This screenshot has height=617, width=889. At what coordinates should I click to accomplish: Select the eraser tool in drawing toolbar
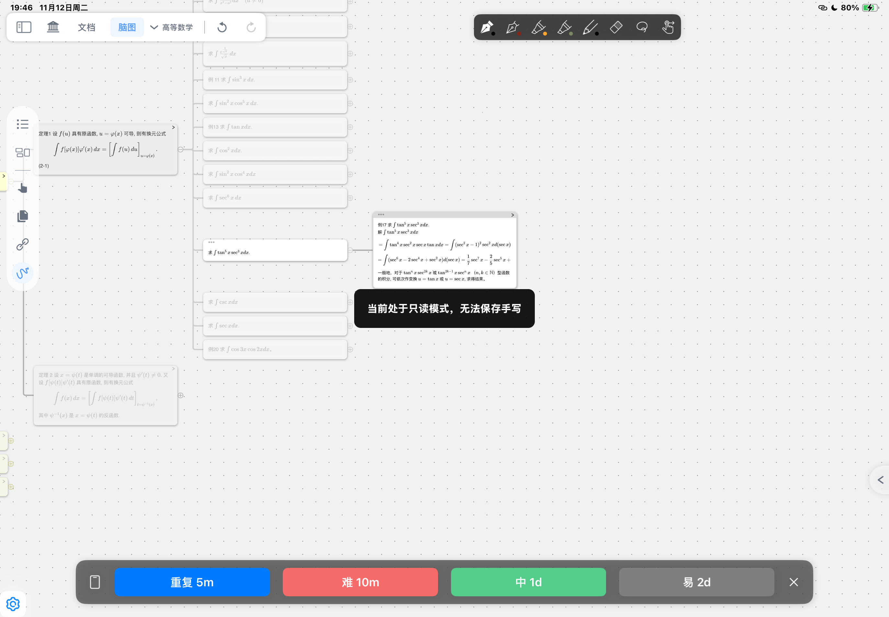pos(616,27)
